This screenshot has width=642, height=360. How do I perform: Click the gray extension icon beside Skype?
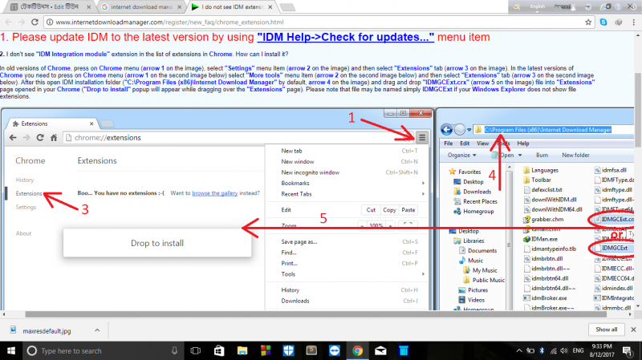coord(619,22)
